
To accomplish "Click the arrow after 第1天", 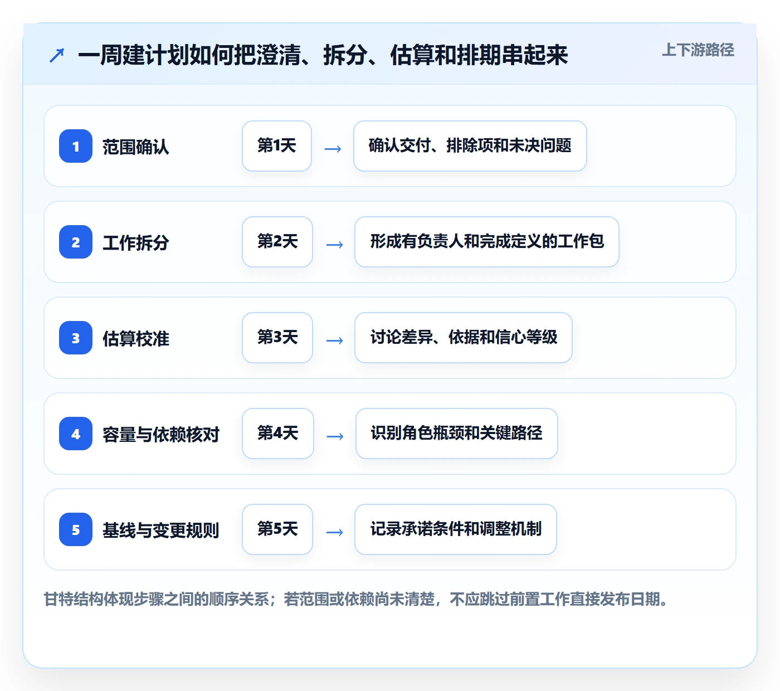I will pyautogui.click(x=333, y=149).
